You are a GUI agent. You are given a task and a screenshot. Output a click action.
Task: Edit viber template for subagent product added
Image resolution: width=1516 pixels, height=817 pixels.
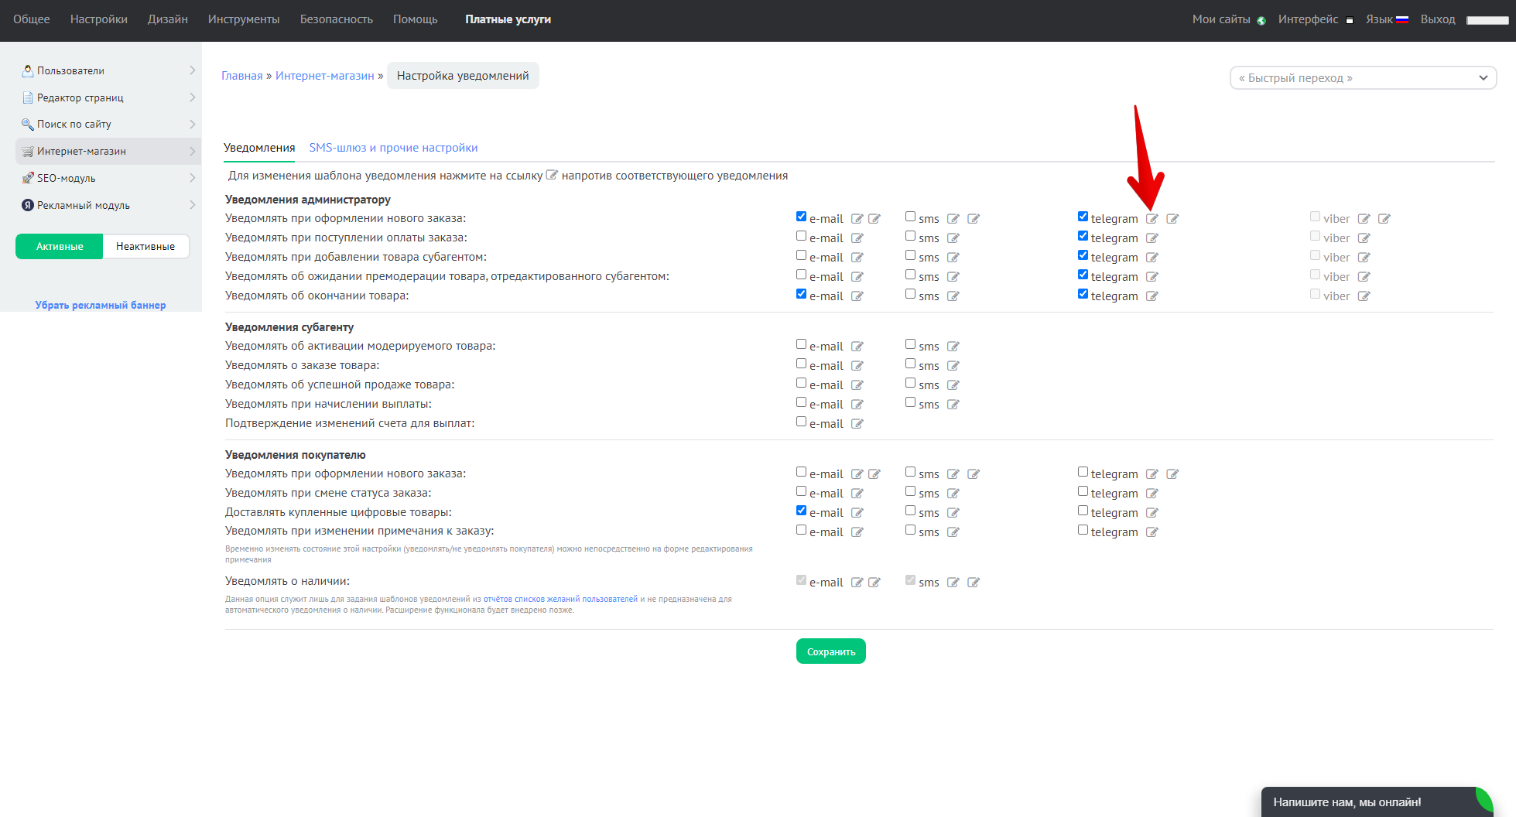click(x=1364, y=258)
